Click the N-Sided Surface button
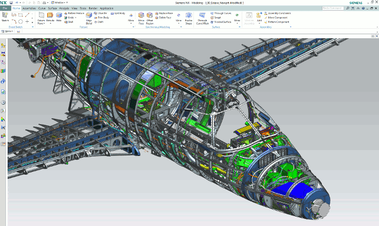Viewport: 379px width, 226px height. (x=220, y=22)
